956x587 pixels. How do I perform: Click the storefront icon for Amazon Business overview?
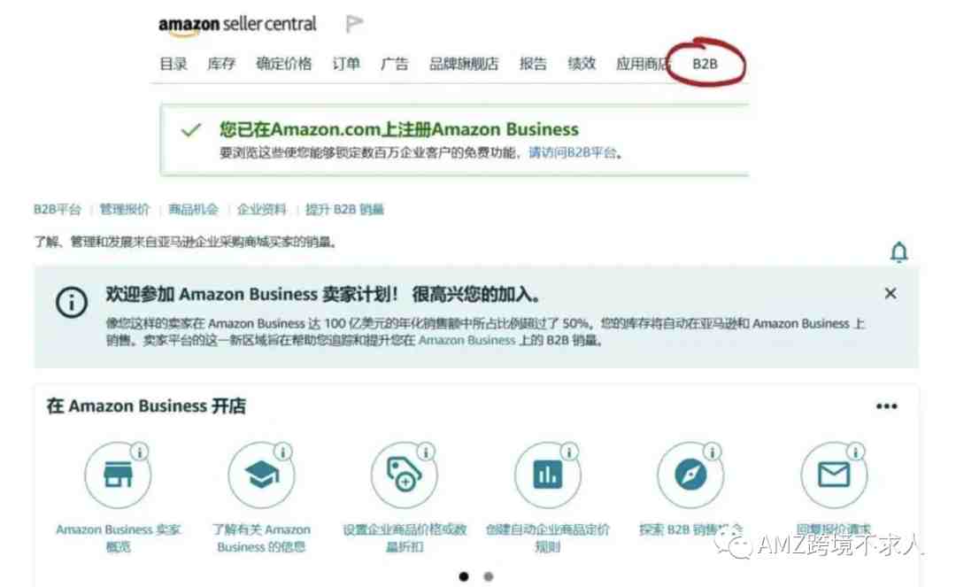pyautogui.click(x=118, y=475)
